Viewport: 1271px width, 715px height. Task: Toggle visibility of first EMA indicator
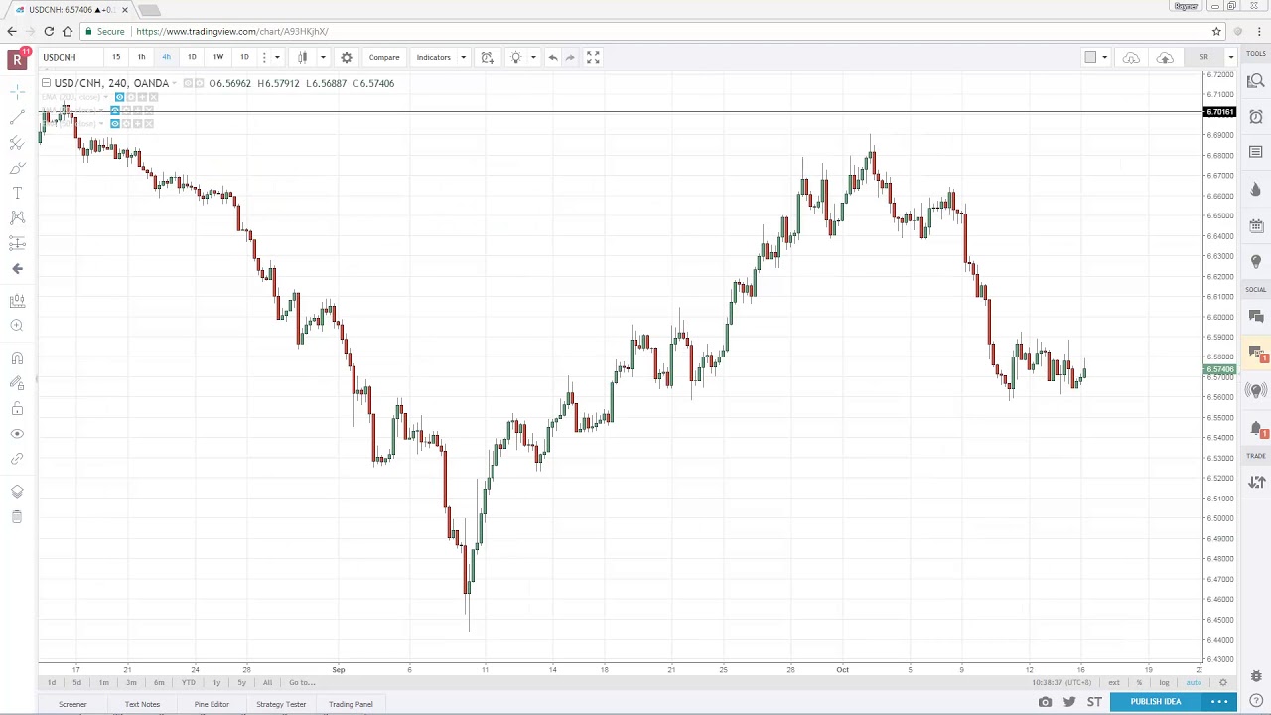point(119,97)
